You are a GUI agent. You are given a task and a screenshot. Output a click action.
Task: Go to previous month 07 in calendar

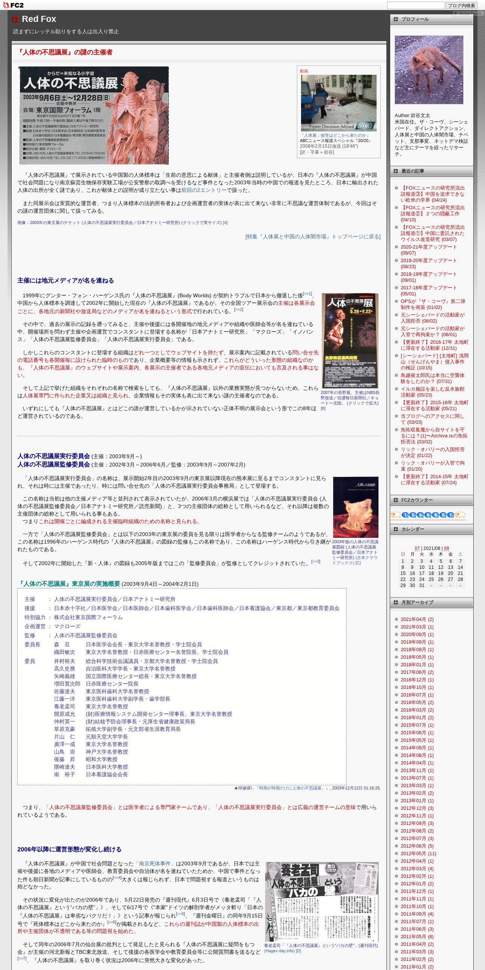[x=417, y=548]
